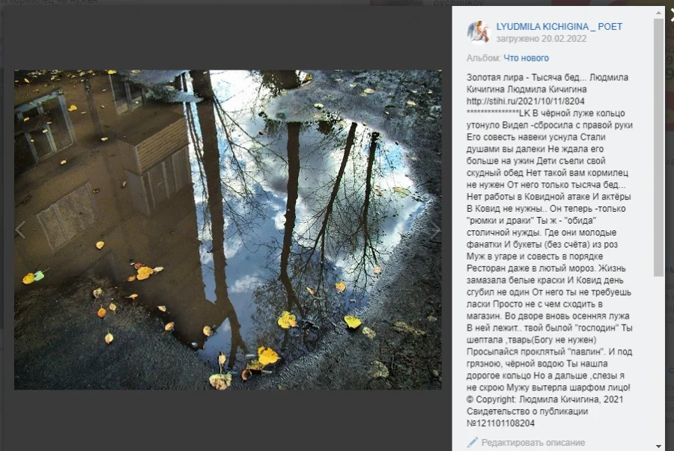The width and height of the screenshot is (674, 451).
Task: Click Редактировать описание link
Action: (533, 443)
